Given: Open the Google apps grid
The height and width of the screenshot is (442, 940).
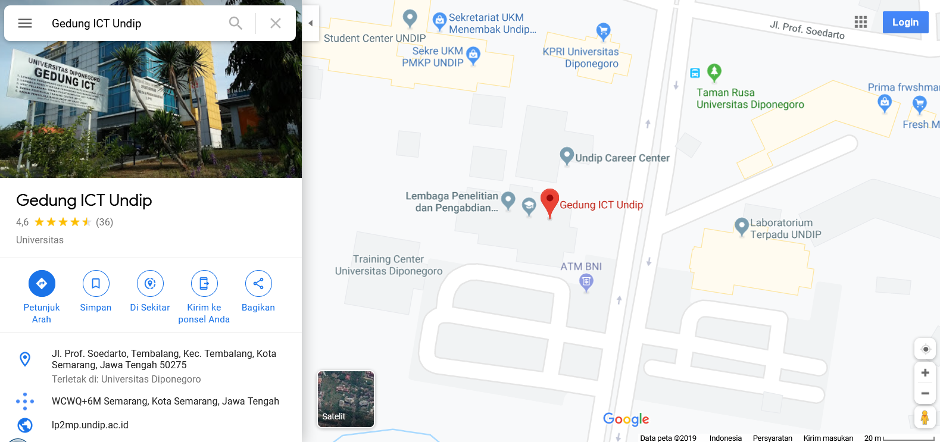Looking at the screenshot, I should [861, 22].
